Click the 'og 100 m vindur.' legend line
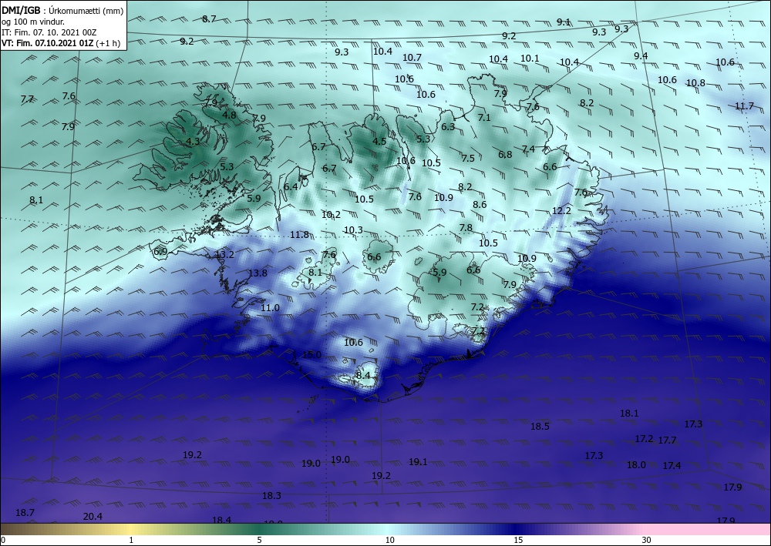 pos(33,22)
